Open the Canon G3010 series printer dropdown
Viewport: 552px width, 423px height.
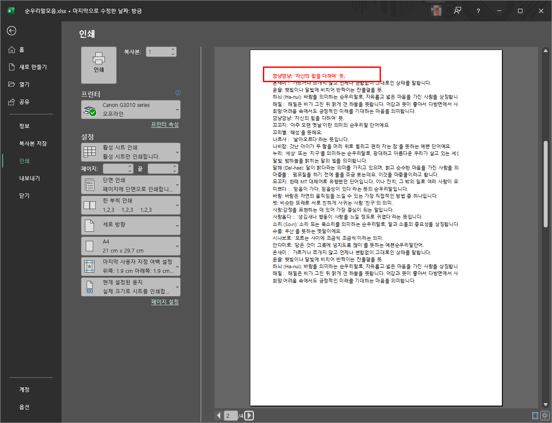(x=131, y=110)
